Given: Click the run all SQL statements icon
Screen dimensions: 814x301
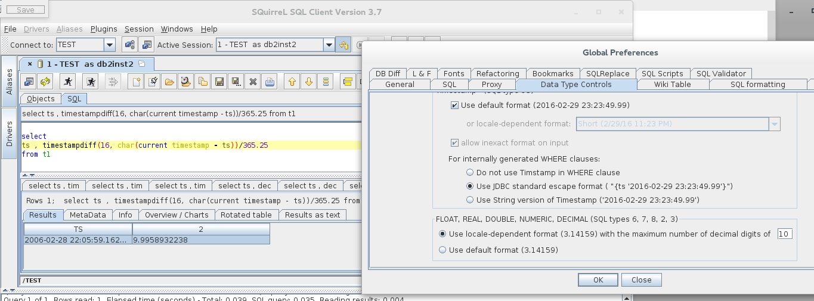Looking at the screenshot, I should (x=91, y=82).
